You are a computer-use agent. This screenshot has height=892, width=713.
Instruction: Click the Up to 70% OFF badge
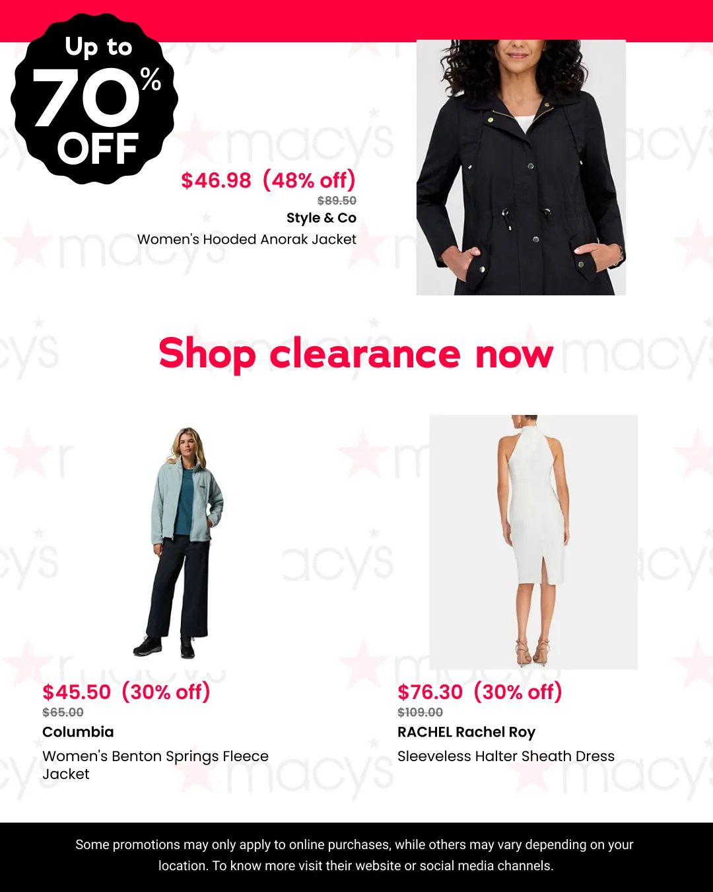94,99
